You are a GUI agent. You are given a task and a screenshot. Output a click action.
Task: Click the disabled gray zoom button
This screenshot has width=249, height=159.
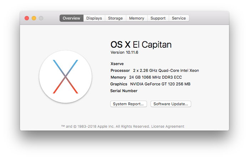[x=41, y=18]
